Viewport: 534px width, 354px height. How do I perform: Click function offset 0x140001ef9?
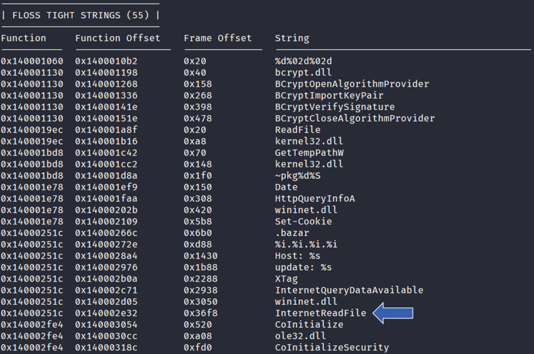[x=106, y=187]
